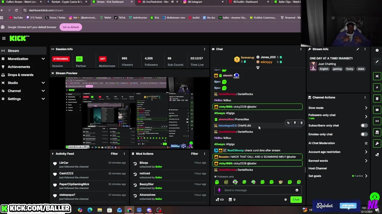This screenshot has height=214, width=382.
Task: Click the pencil icon in the right toolbar
Action: (377, 62)
